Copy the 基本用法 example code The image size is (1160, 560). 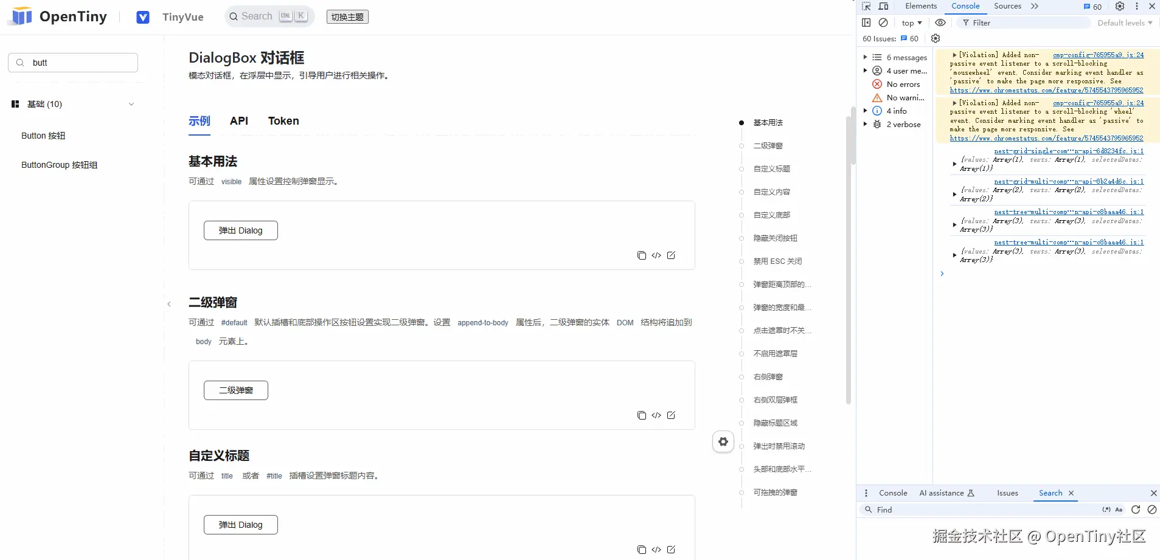click(642, 255)
